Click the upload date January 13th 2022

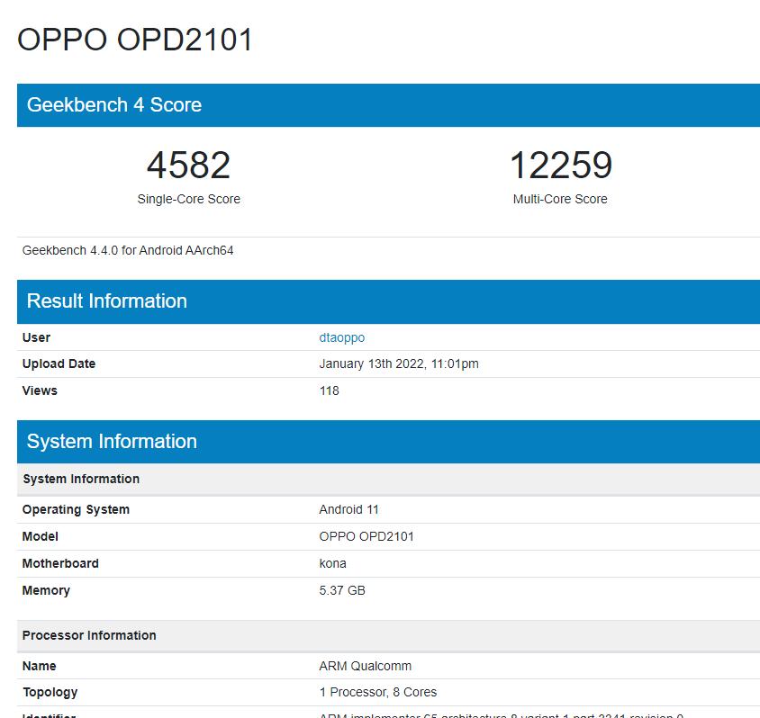point(399,363)
